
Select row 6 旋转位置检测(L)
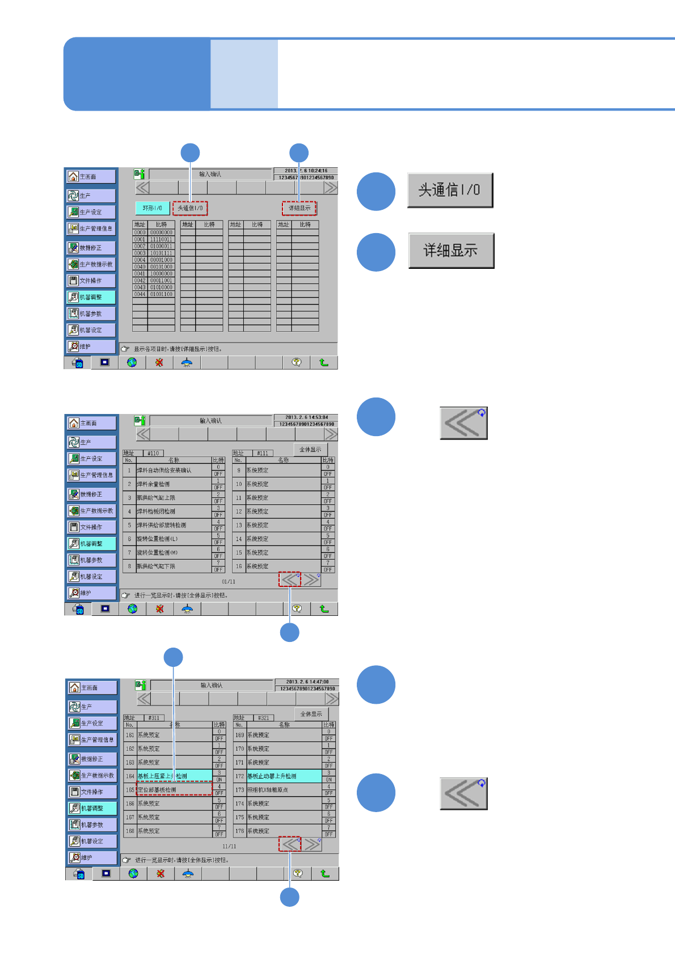[174, 539]
